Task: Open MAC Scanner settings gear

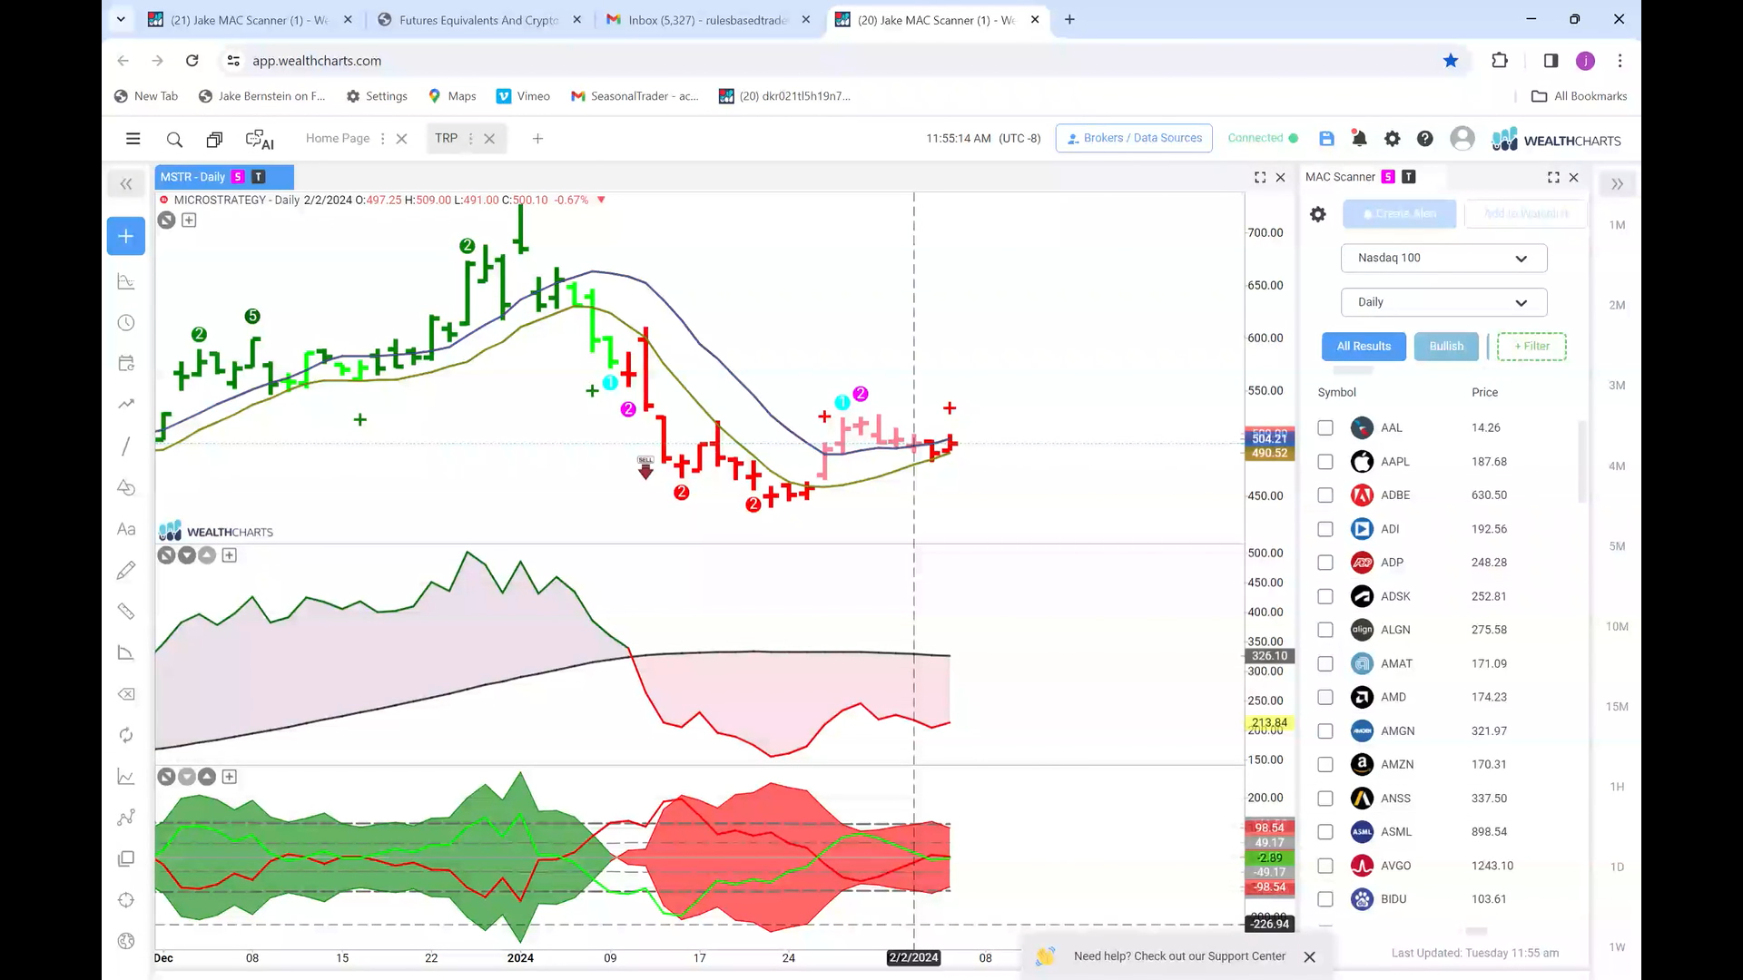Action: coord(1318,214)
